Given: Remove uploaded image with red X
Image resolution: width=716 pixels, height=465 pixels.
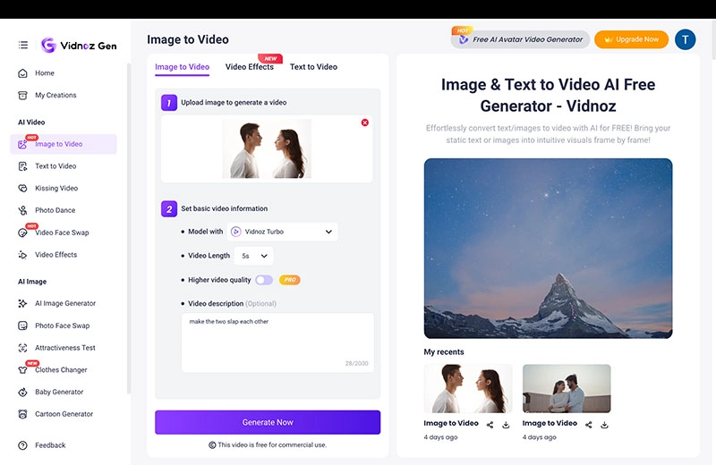Looking at the screenshot, I should tap(365, 123).
